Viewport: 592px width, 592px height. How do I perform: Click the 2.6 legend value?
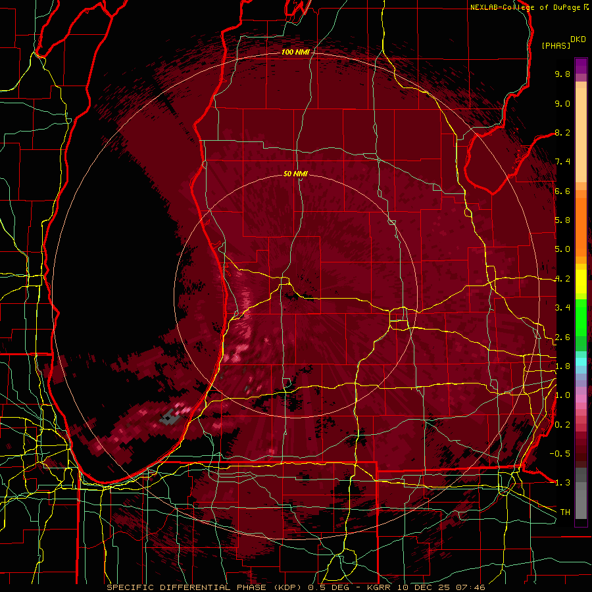pos(562,337)
